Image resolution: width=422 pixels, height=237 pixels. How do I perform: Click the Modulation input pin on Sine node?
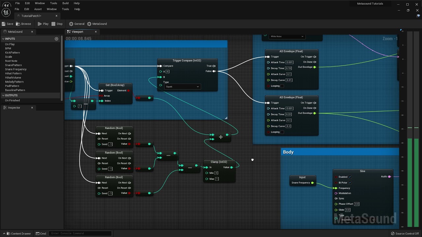[336, 193]
